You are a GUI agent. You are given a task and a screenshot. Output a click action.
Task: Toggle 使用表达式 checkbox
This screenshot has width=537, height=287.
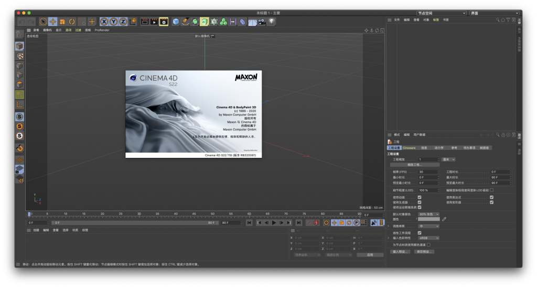(x=491, y=197)
